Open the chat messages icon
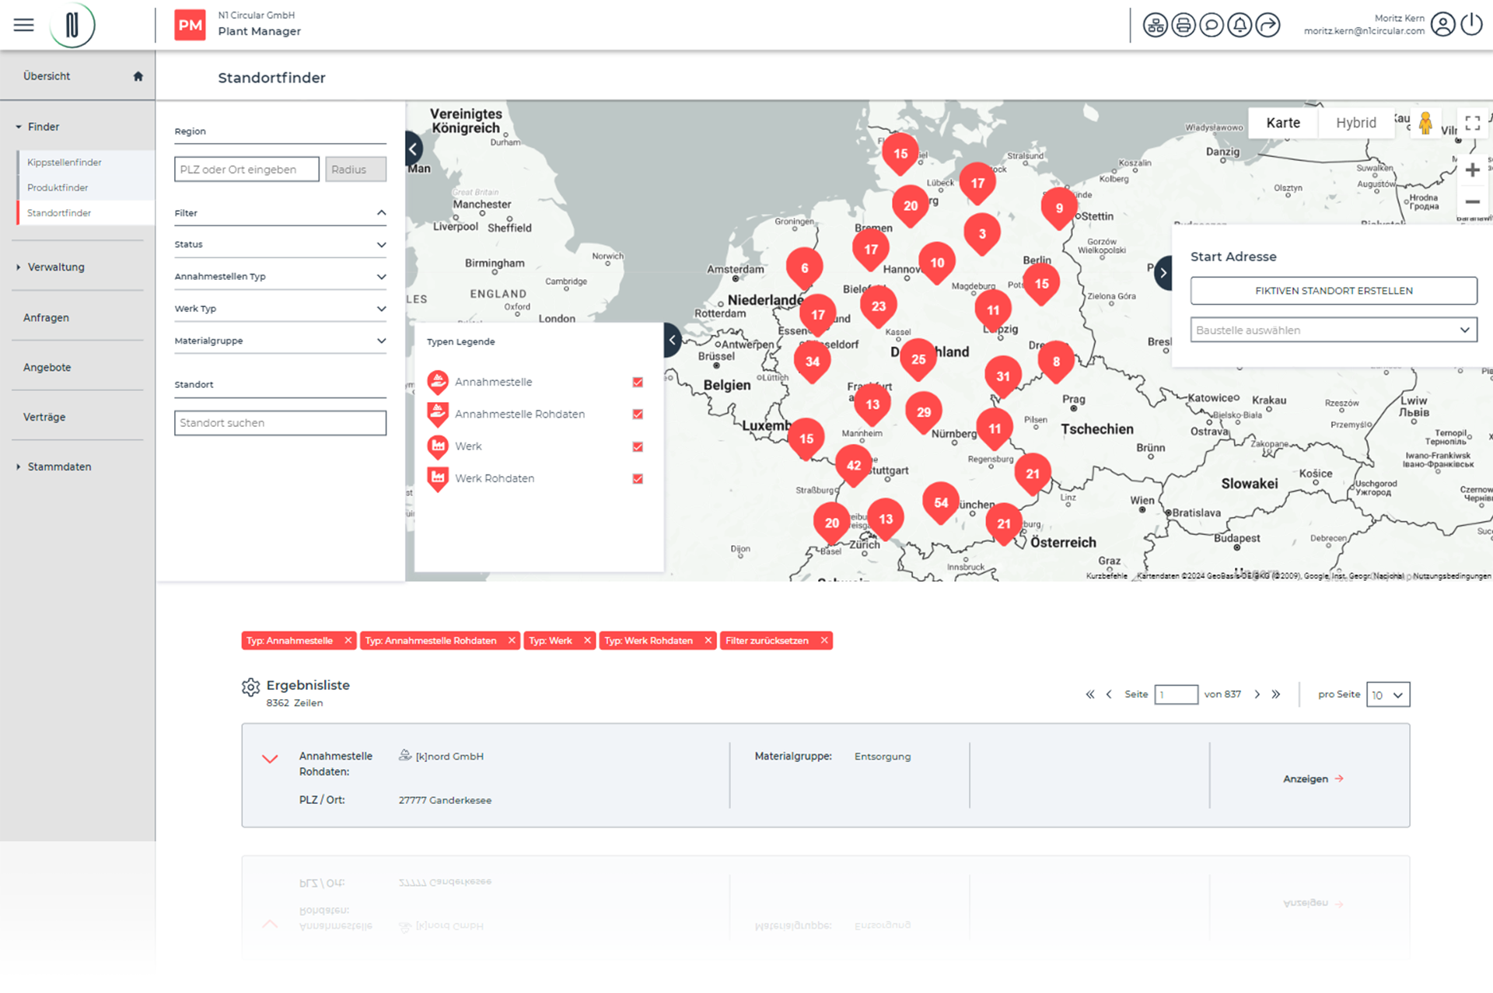The width and height of the screenshot is (1493, 993). [1211, 26]
